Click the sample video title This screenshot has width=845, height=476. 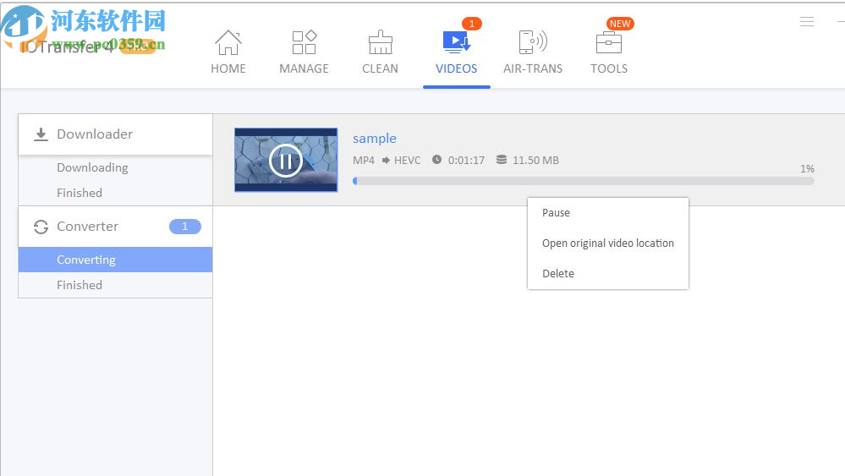pos(375,139)
